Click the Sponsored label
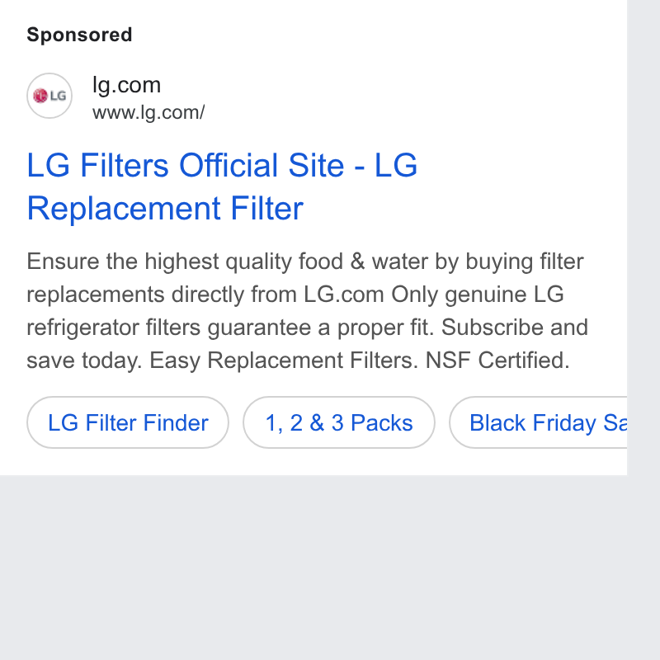This screenshot has width=660, height=660. (79, 35)
